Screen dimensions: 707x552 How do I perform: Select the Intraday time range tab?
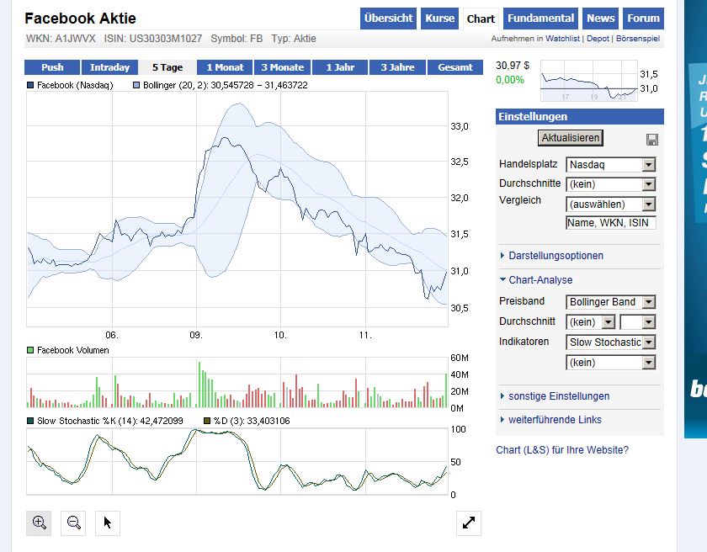click(109, 67)
